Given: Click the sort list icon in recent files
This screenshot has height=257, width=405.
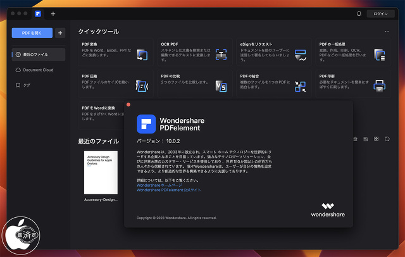Looking at the screenshot, I should (366, 139).
